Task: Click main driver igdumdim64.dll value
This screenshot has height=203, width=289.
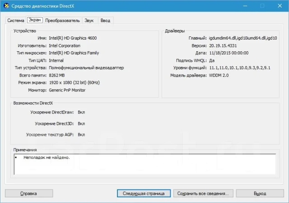Action: [243, 38]
